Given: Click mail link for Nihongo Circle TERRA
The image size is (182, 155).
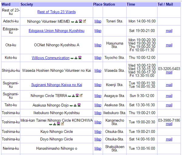Looking at the screenshot, I should click(x=169, y=96).
